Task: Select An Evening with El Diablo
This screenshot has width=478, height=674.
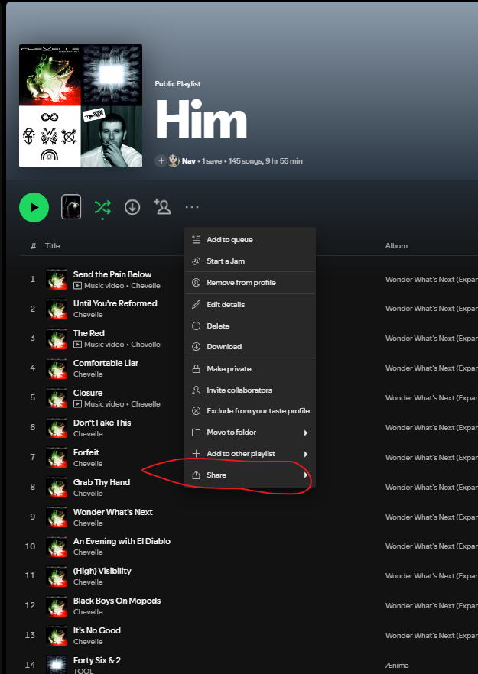Action: click(122, 541)
